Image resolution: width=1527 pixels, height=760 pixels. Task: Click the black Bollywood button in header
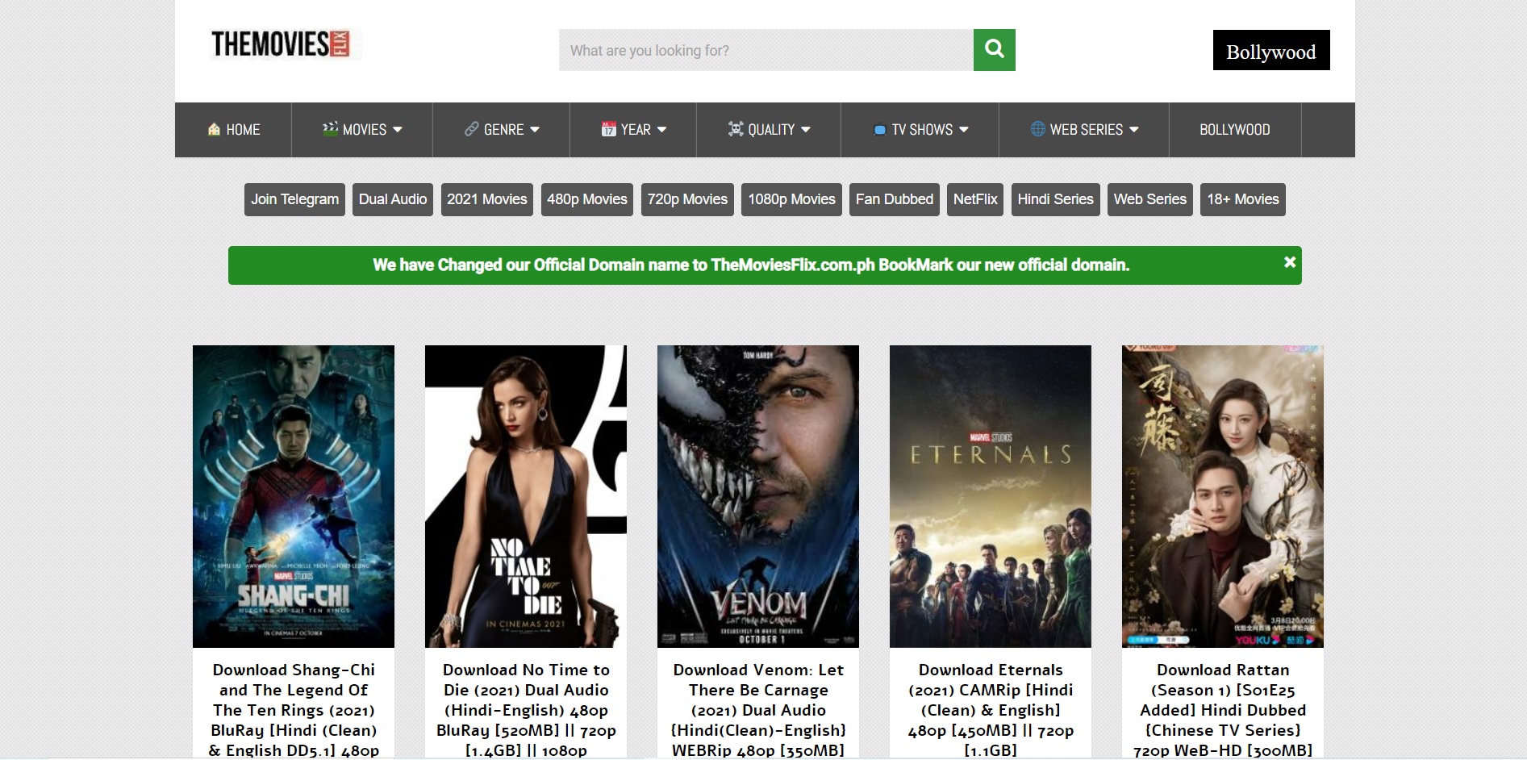pos(1270,51)
